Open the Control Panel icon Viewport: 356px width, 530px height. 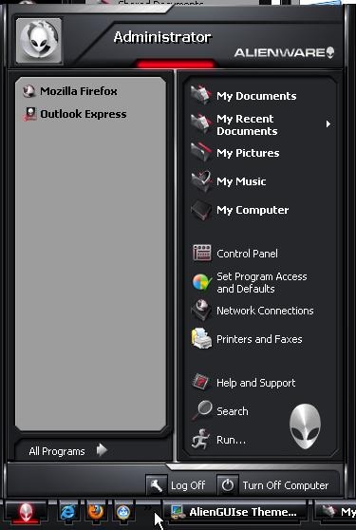(202, 254)
